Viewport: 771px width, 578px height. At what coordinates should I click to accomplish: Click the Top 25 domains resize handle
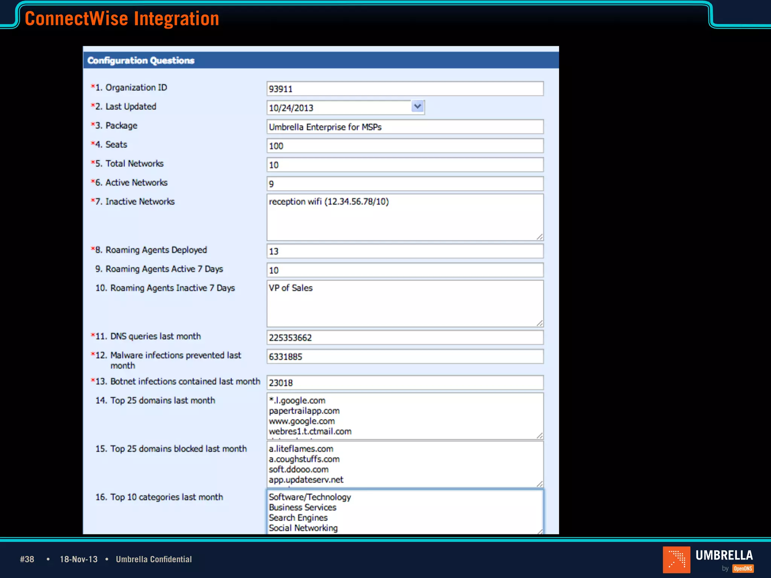[x=539, y=435]
